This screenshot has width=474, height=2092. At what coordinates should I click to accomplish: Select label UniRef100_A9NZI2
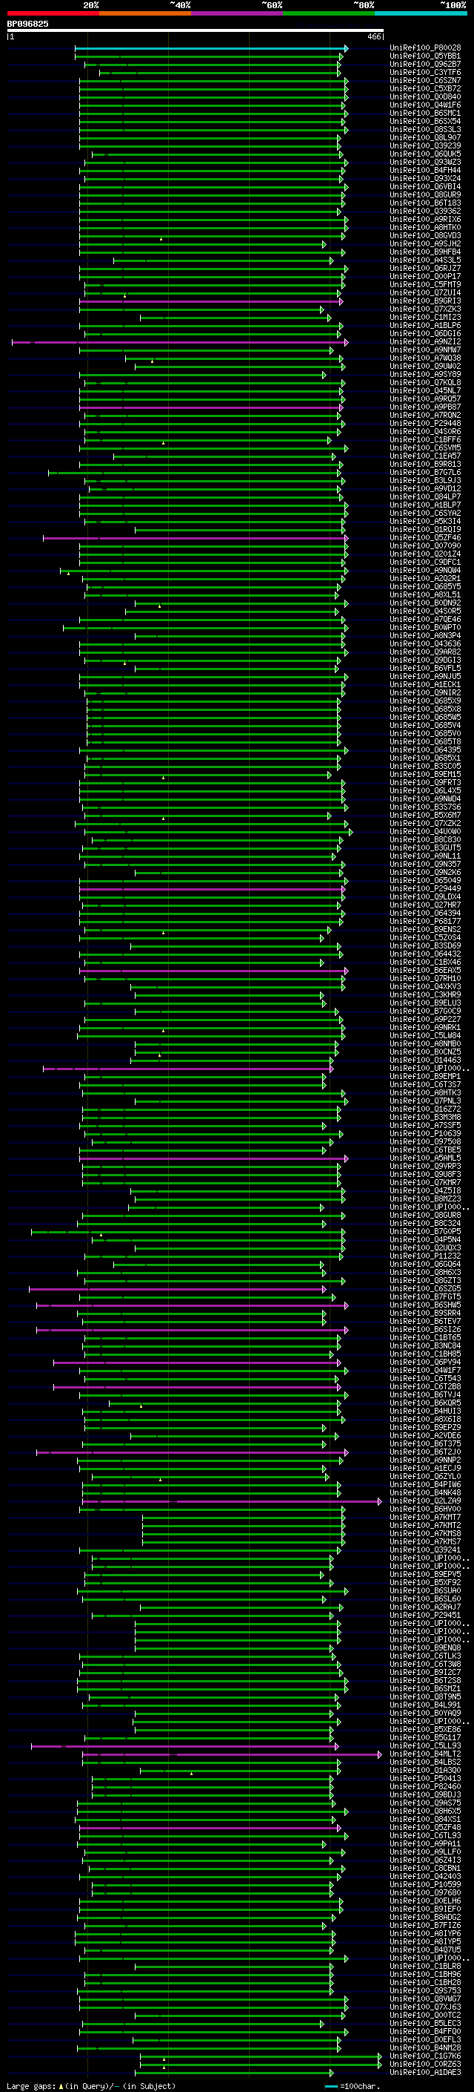pos(425,342)
